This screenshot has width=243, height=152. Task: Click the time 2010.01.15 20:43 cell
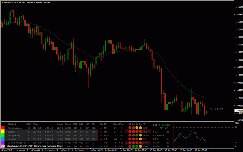pyautogui.click(x=43, y=128)
